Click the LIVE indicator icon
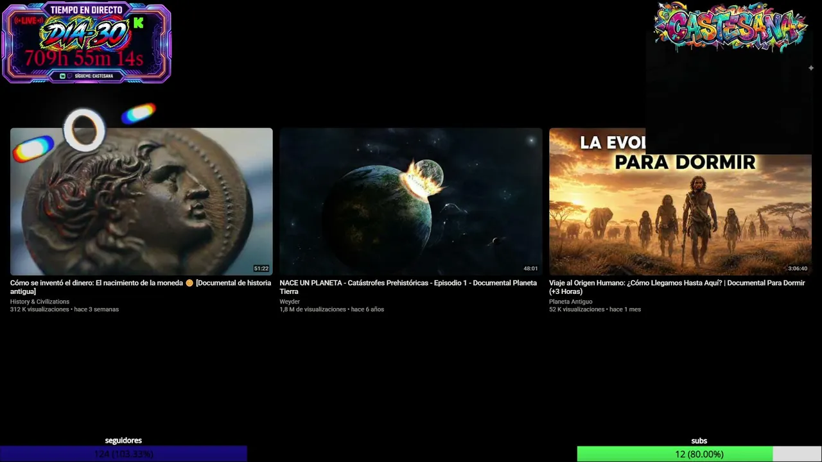Viewport: 822px width, 462px height. pyautogui.click(x=28, y=21)
